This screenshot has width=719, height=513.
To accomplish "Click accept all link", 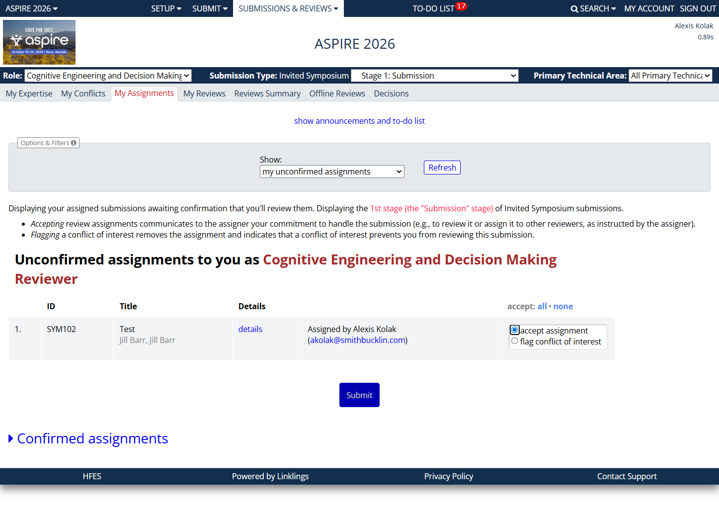I will point(542,306).
